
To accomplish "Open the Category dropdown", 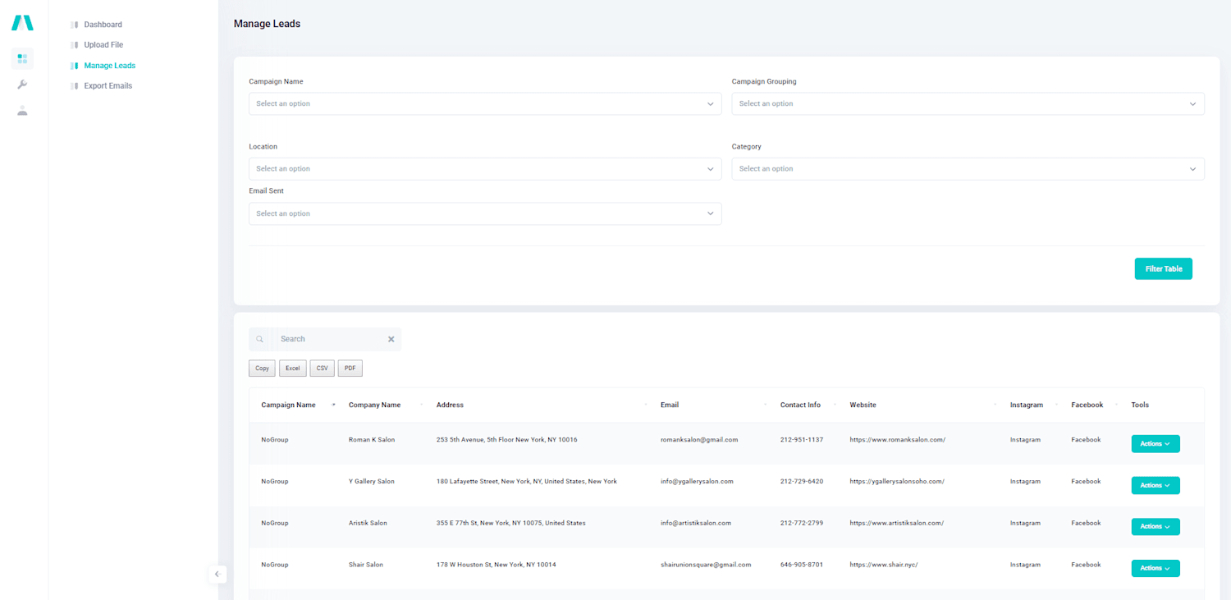I will point(968,168).
